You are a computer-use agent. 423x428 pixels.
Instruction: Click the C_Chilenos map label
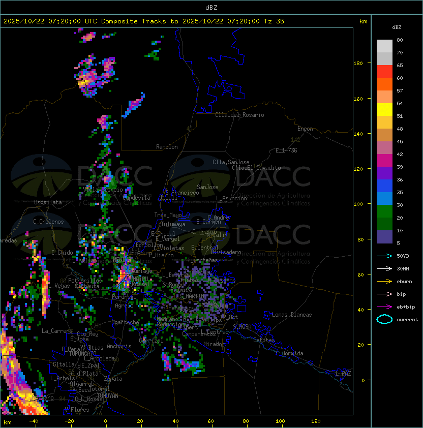(48, 222)
